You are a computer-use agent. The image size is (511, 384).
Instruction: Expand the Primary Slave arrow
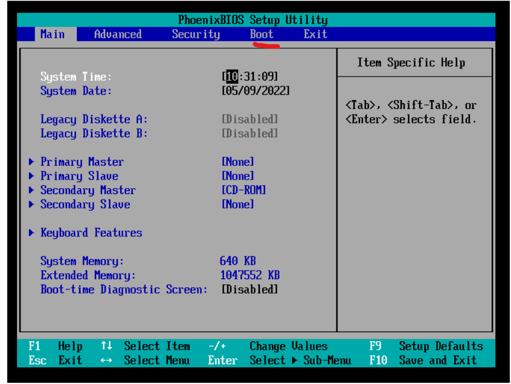[31, 176]
